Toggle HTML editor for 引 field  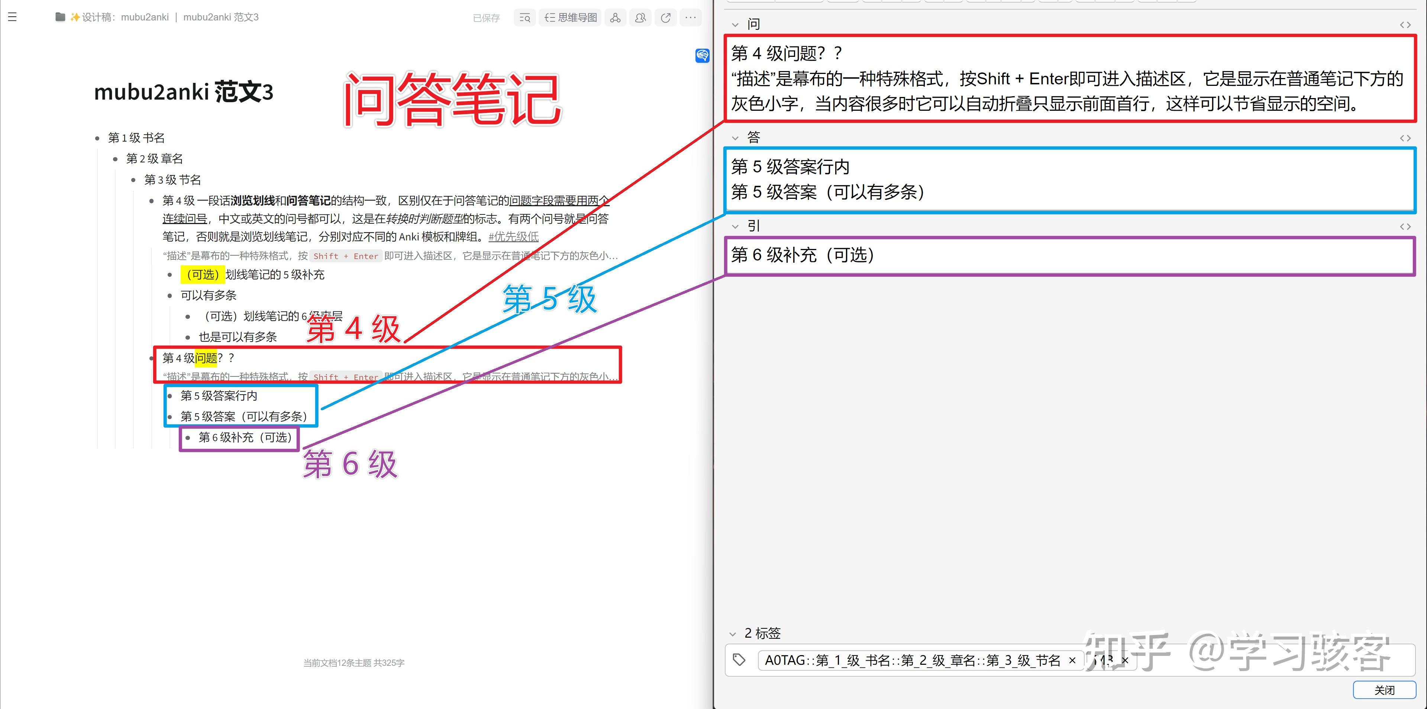pyautogui.click(x=1405, y=227)
